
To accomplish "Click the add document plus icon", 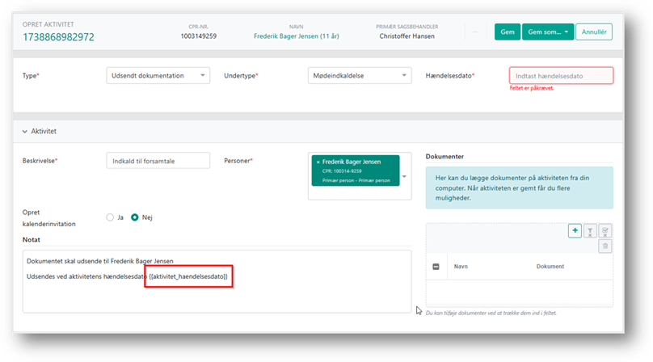I will (575, 231).
